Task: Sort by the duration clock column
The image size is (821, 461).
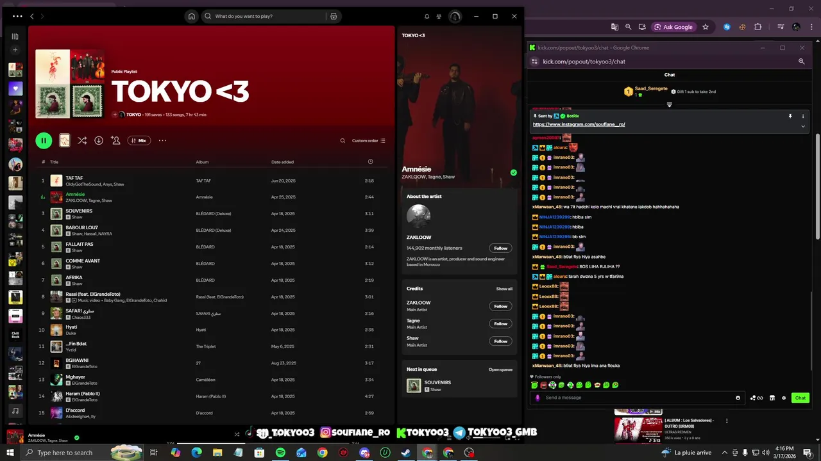Action: coord(370,162)
